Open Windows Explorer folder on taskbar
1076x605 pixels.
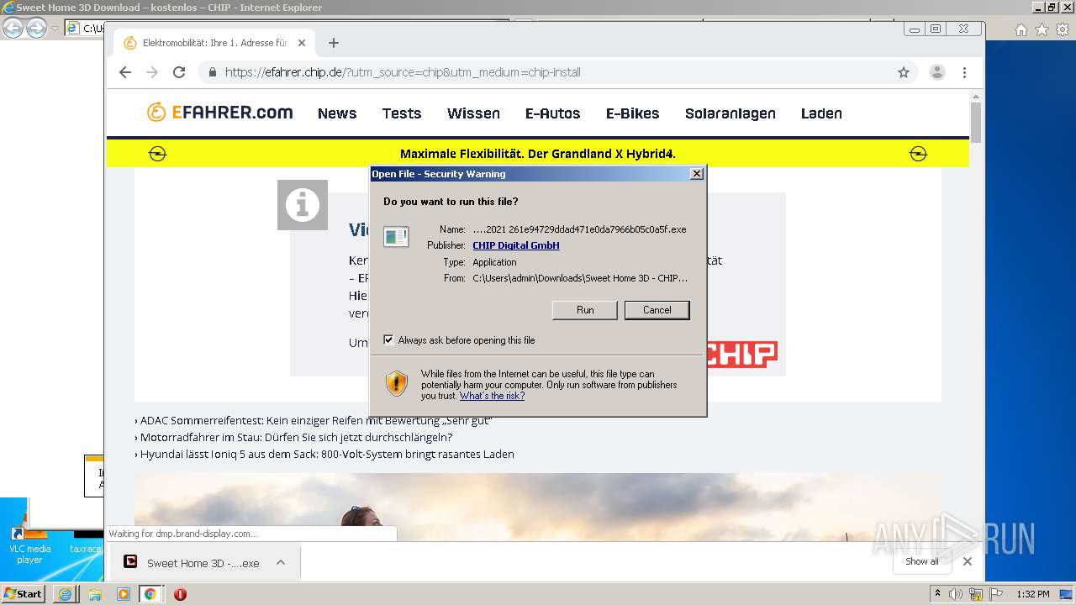[95, 594]
